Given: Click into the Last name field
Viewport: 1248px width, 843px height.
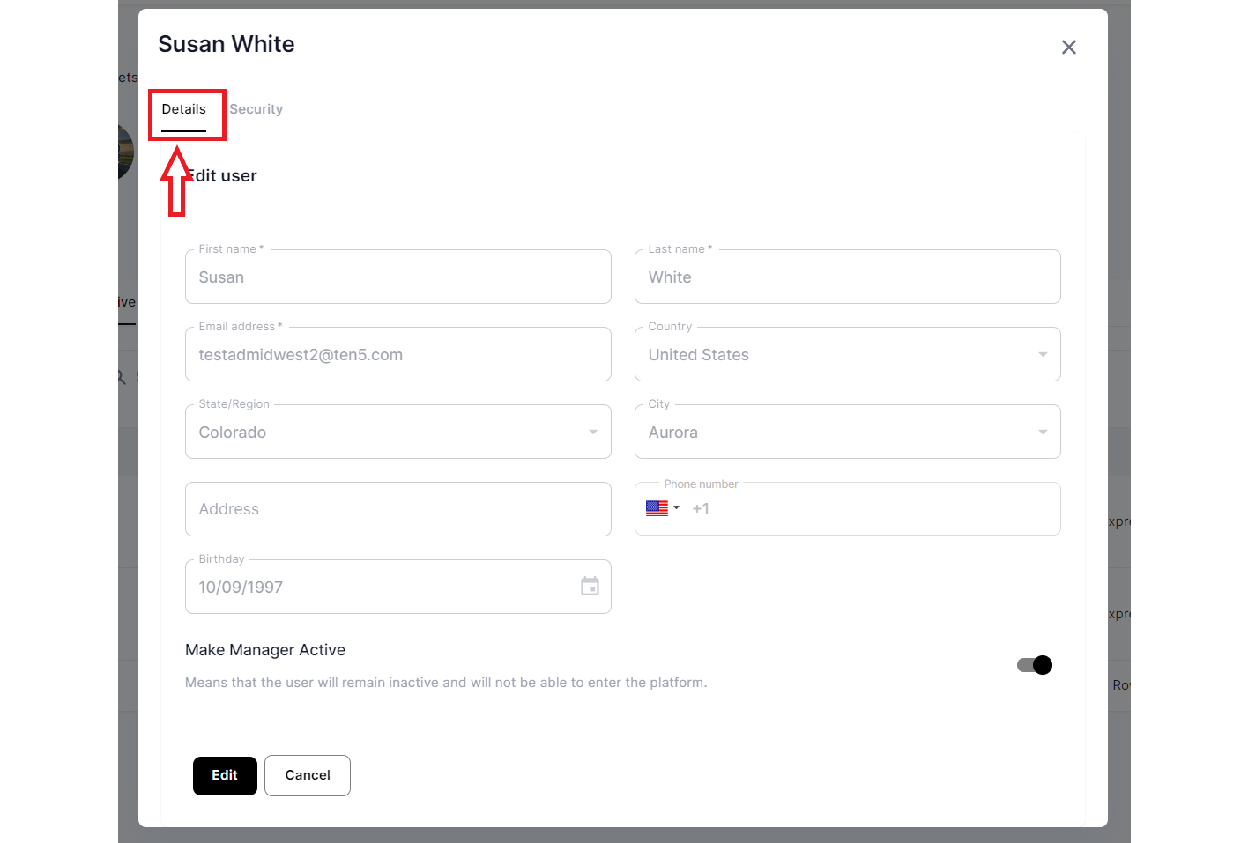Looking at the screenshot, I should 846,277.
